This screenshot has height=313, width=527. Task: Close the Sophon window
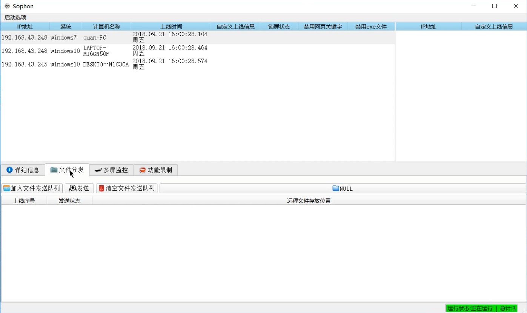(516, 6)
